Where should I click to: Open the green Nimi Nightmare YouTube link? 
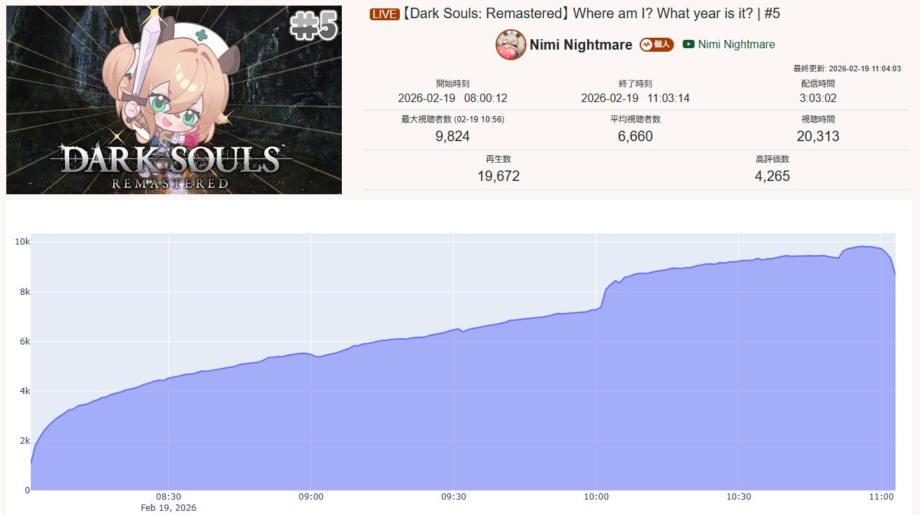tap(736, 44)
